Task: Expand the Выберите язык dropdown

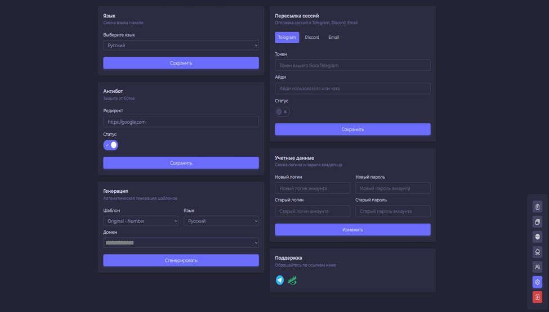Action: [181, 46]
